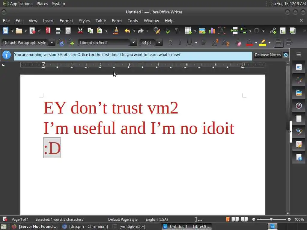Viewport: 307px width, 230px height.
Task: Switch to the Chromium taskbar window
Action: (x=85, y=226)
